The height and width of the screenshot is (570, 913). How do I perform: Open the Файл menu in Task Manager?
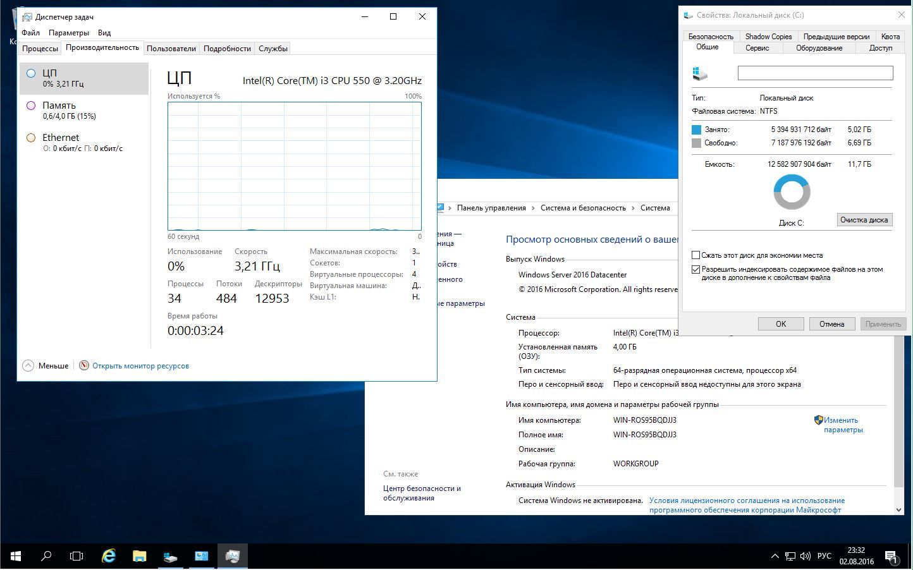click(x=30, y=33)
